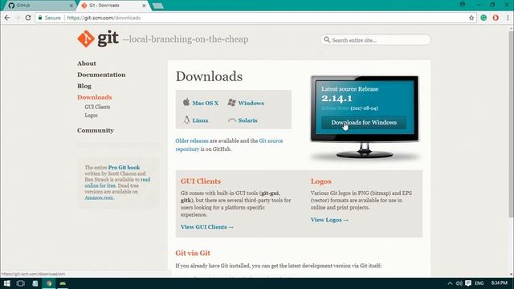
Task: Click in the Search entire site field
Action: tap(376, 40)
